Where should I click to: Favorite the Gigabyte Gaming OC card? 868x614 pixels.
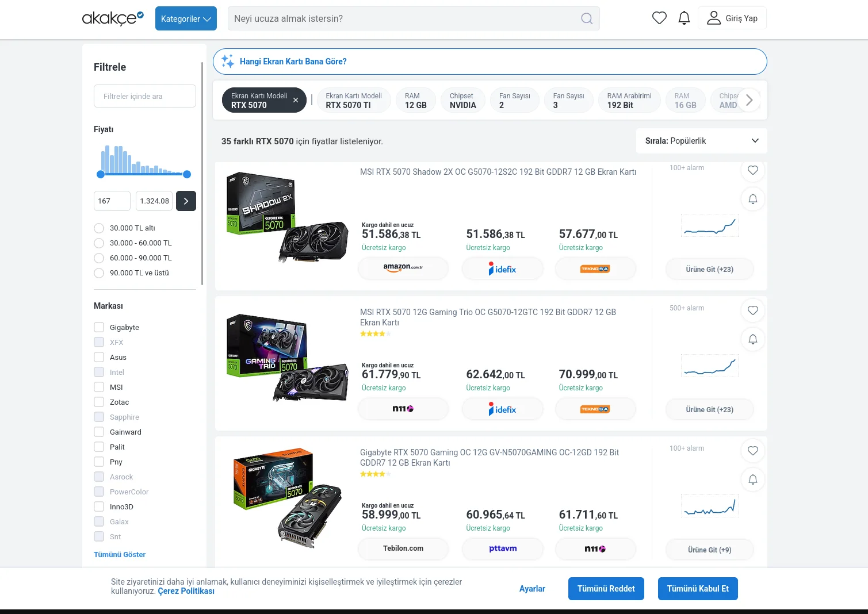pyautogui.click(x=753, y=451)
